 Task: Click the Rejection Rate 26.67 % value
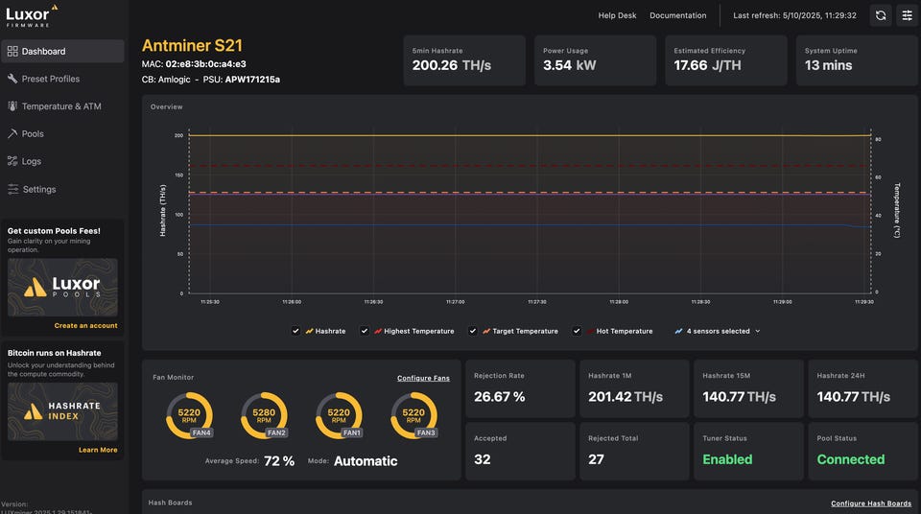point(499,397)
